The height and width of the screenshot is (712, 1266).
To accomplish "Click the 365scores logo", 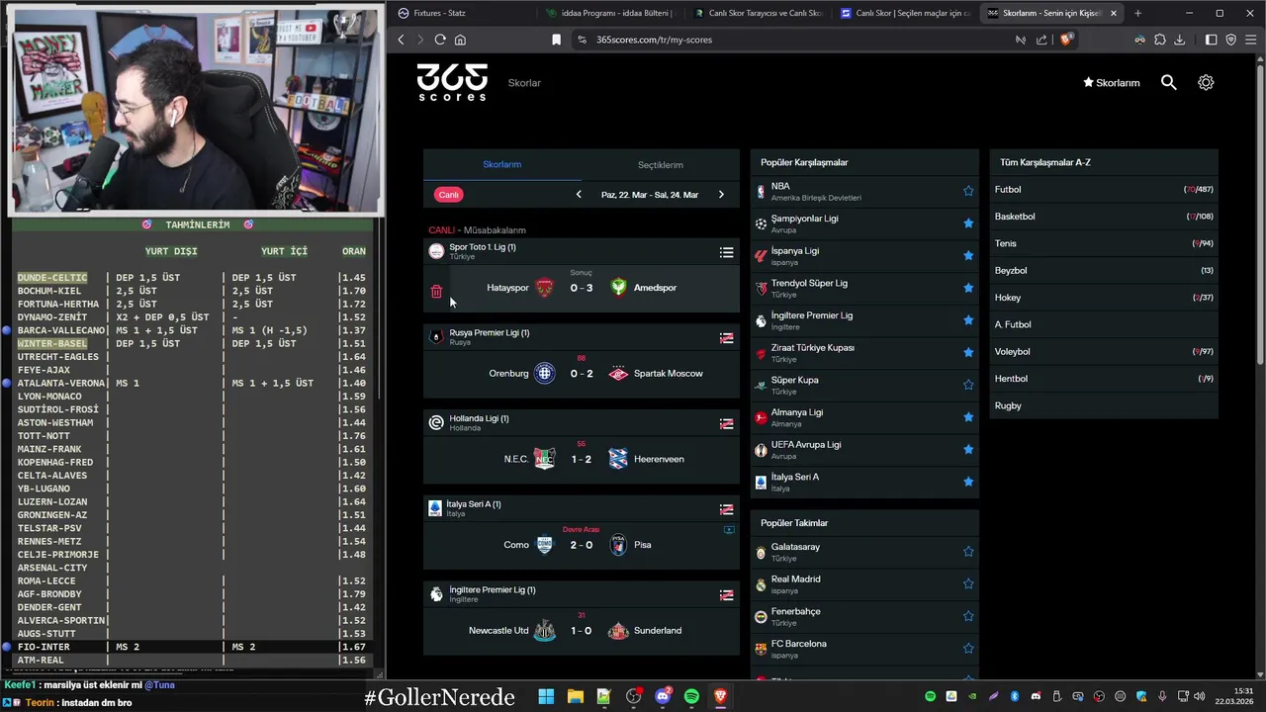I will click(452, 82).
